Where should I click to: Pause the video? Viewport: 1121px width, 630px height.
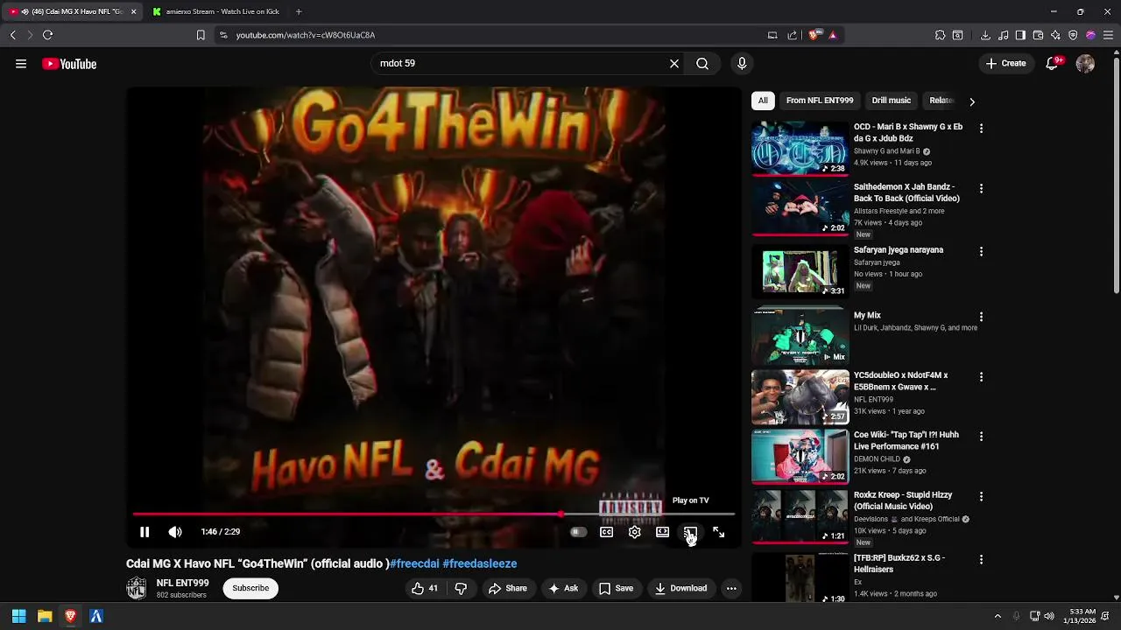(145, 532)
